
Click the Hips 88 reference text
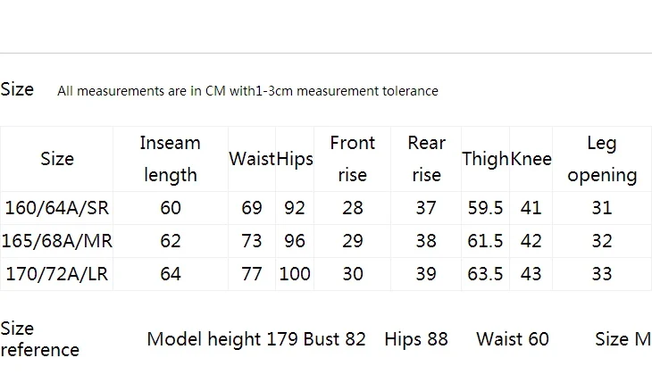point(416,339)
